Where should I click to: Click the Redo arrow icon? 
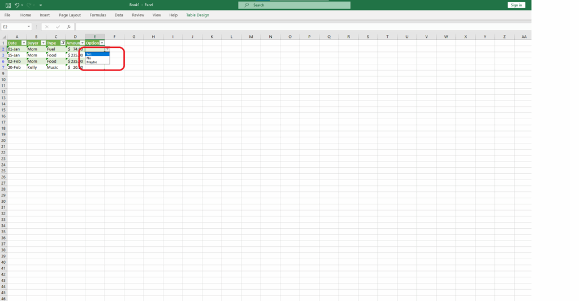pyautogui.click(x=29, y=5)
